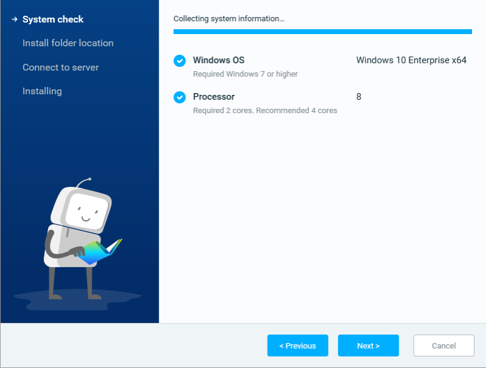Click the Processor check mark icon
Viewport: 486px width, 368px height.
pos(179,97)
